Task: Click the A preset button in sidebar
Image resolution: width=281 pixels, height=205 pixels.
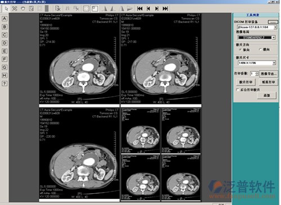Action: point(4,19)
